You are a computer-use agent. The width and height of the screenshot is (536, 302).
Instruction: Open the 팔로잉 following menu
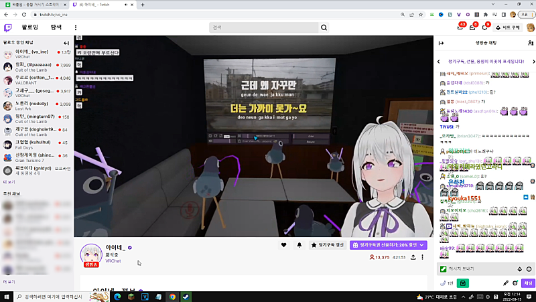pos(29,27)
